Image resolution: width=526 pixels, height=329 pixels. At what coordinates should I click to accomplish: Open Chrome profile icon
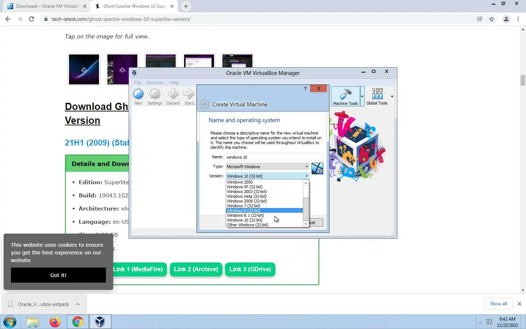506,19
